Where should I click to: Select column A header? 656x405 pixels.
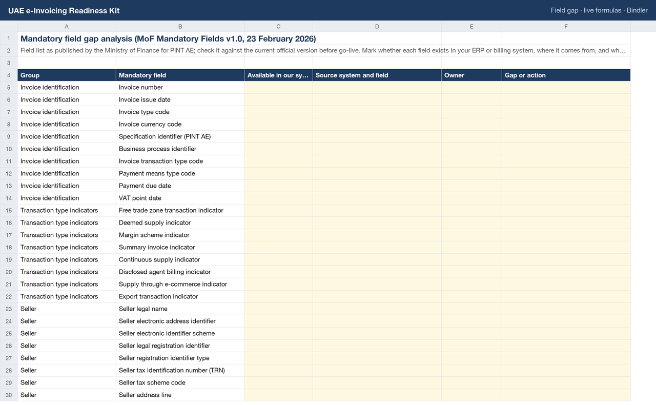pyautogui.click(x=67, y=26)
